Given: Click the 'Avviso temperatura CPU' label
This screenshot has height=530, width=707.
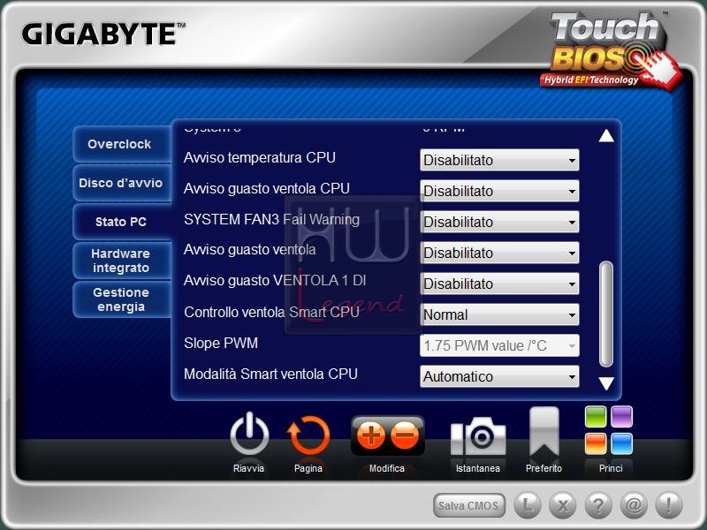Looking at the screenshot, I should point(260,158).
